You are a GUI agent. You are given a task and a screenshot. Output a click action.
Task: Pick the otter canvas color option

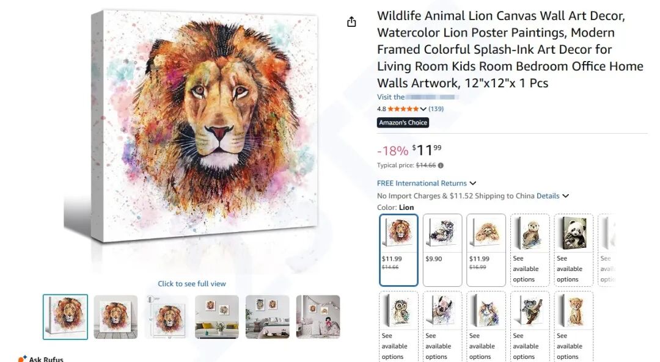click(530, 250)
